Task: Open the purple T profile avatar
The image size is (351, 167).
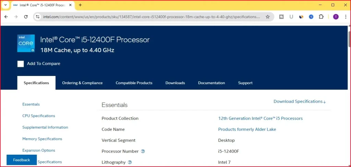Action: [336, 17]
